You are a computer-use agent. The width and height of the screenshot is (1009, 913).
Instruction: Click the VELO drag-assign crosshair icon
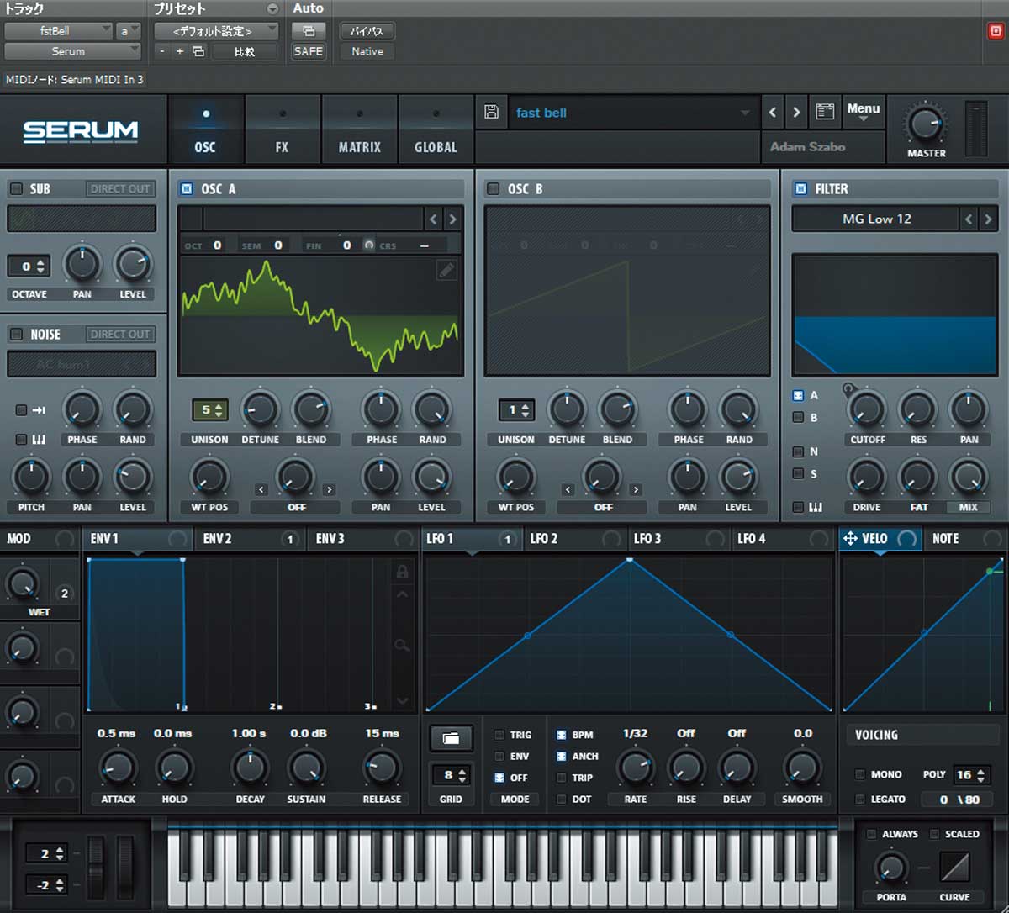[850, 538]
